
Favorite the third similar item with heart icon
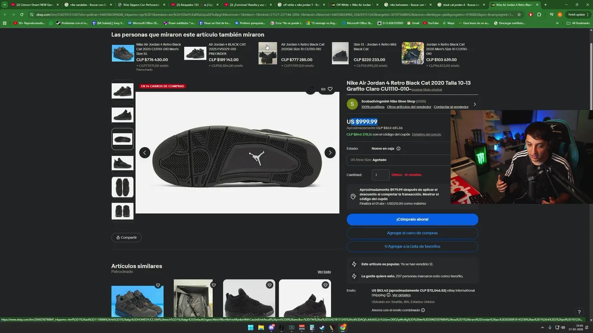pos(270,285)
